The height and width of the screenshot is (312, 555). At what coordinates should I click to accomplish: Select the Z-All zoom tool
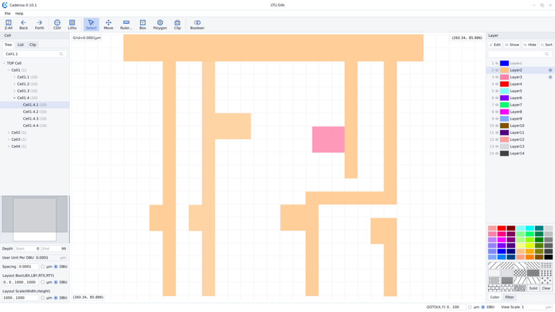(9, 24)
